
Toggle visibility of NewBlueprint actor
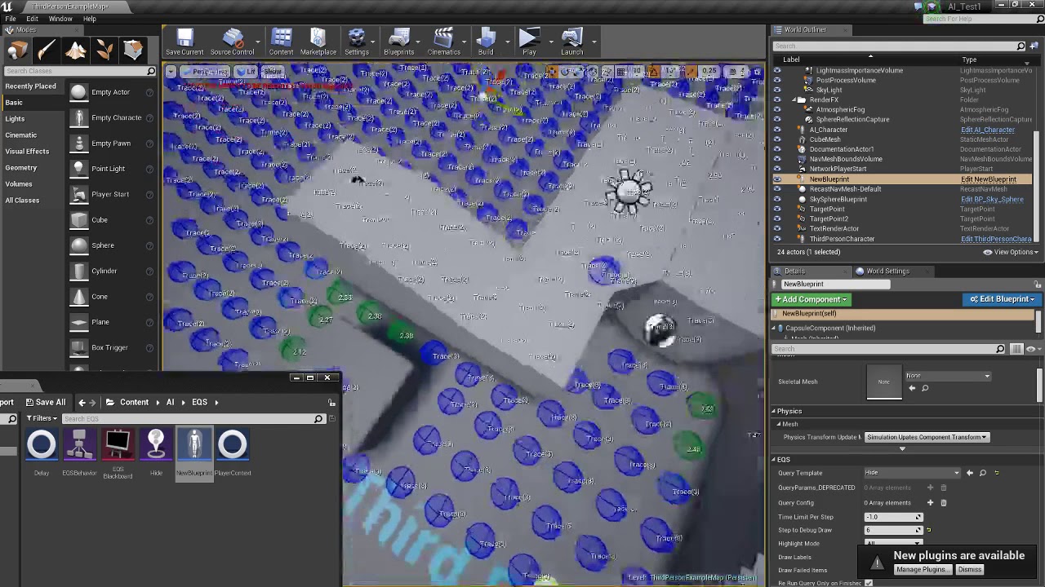[777, 179]
